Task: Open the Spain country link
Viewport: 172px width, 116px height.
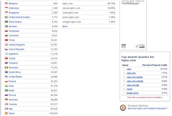Action: pos(12,113)
